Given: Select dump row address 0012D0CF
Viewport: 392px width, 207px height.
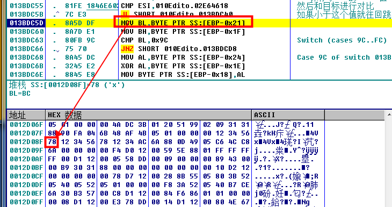Looking at the screenshot, I should 26,176.
